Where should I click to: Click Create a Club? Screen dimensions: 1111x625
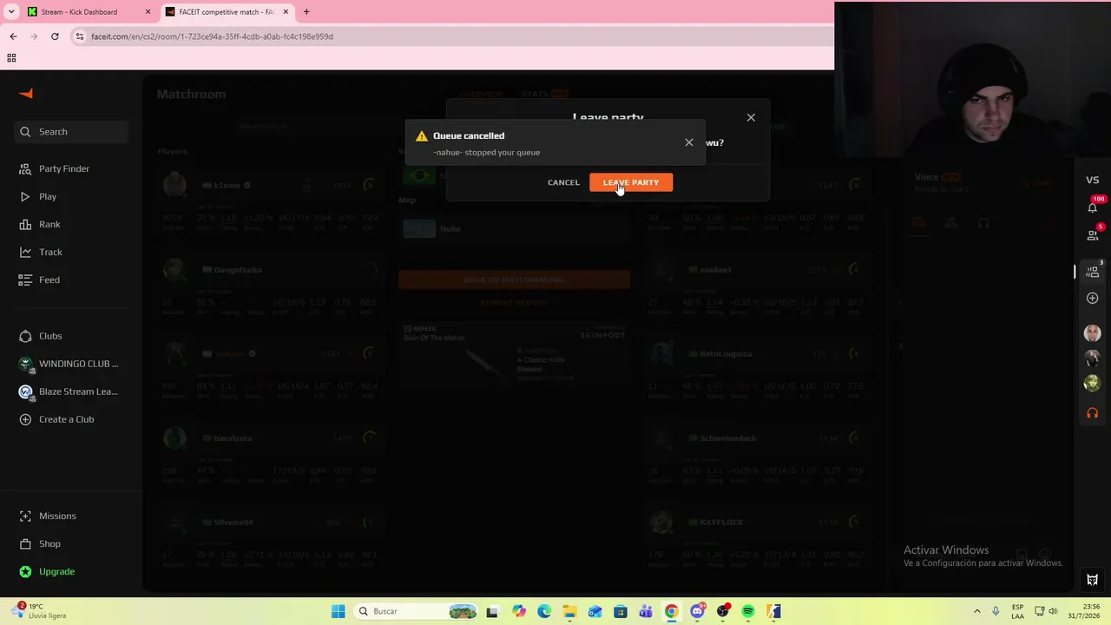tap(66, 419)
